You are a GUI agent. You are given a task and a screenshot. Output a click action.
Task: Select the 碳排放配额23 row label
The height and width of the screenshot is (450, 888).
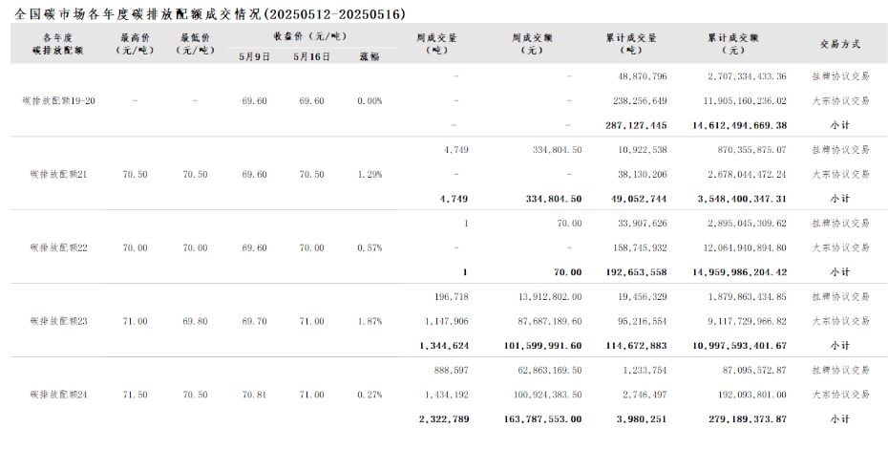click(59, 321)
